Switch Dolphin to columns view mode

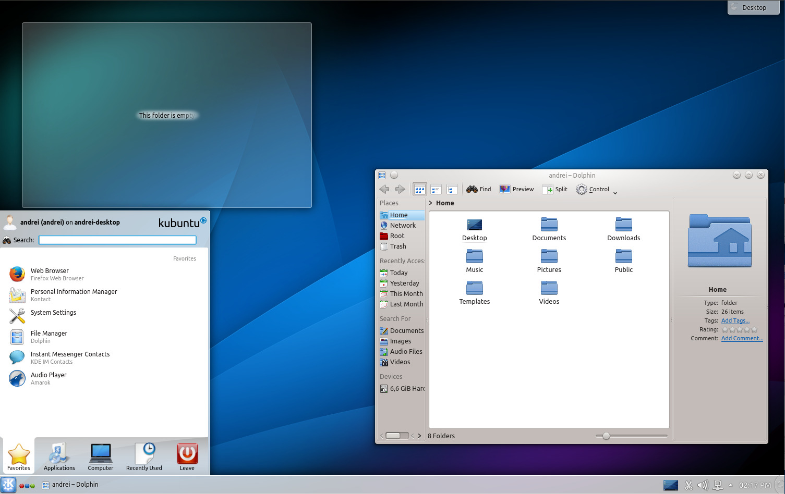(x=452, y=189)
